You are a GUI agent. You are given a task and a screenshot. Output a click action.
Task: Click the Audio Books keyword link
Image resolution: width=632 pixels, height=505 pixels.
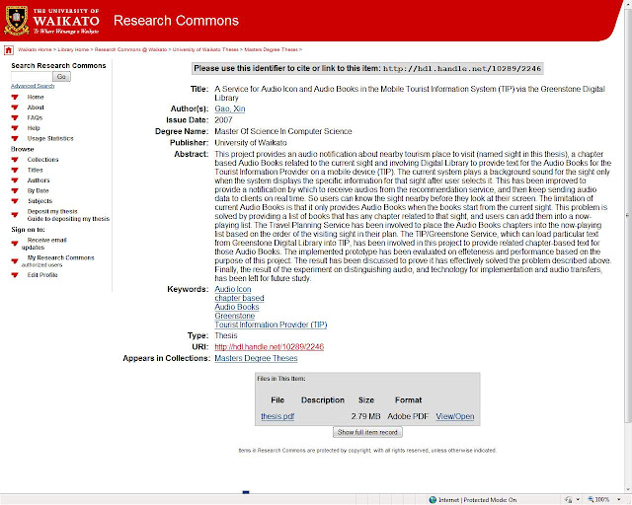237,308
